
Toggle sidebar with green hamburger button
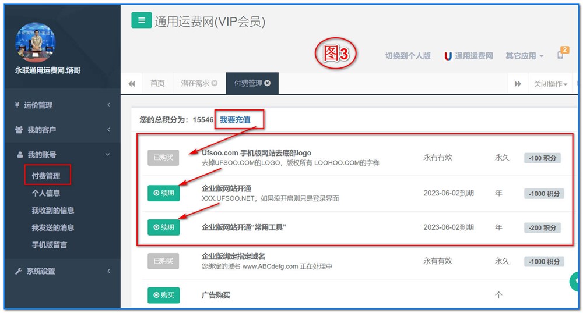tap(141, 20)
